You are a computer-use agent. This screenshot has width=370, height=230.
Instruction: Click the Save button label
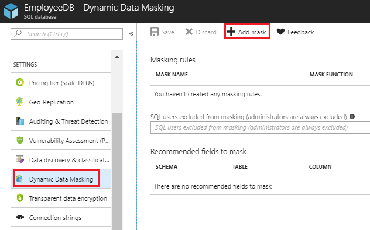(167, 32)
